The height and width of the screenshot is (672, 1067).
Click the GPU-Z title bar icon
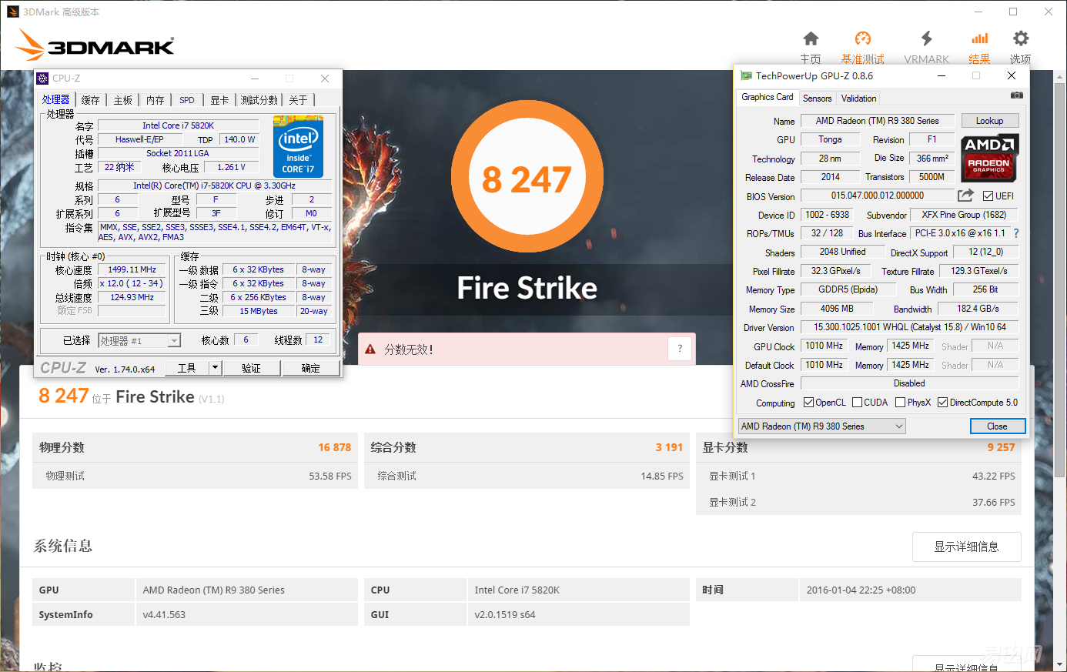click(745, 75)
